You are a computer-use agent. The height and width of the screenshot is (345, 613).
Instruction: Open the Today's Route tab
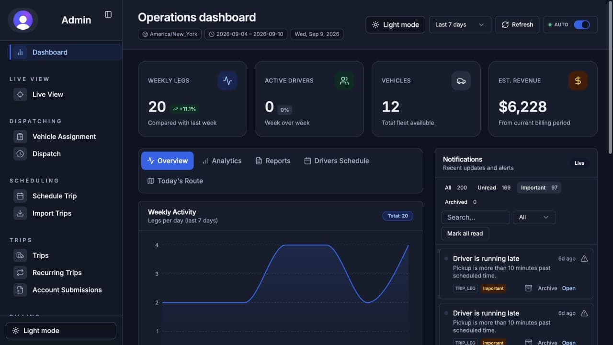(175, 181)
